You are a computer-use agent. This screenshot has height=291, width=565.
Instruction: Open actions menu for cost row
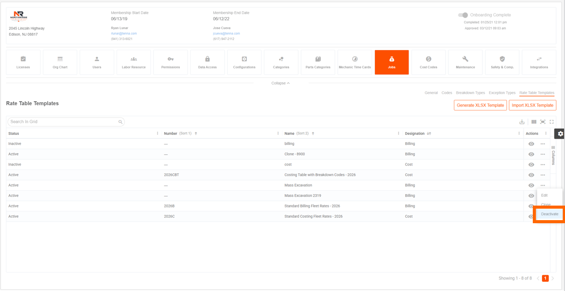(543, 165)
